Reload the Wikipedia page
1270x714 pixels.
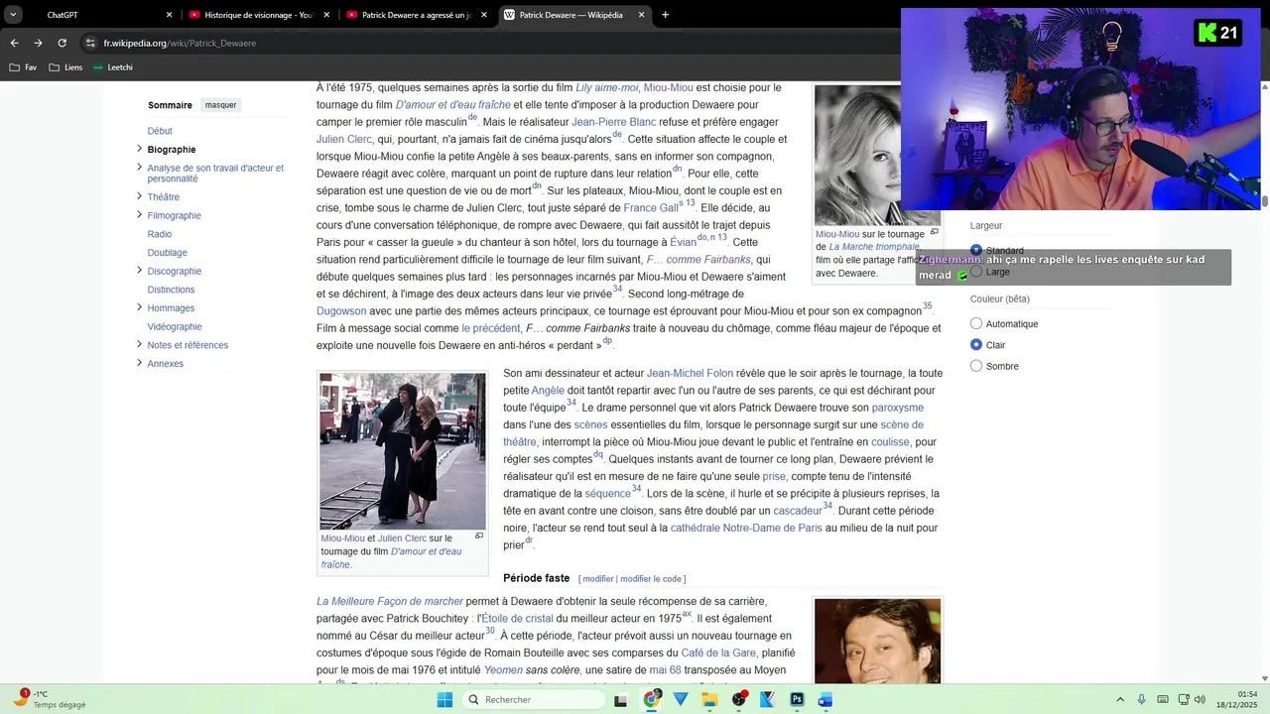[62, 43]
